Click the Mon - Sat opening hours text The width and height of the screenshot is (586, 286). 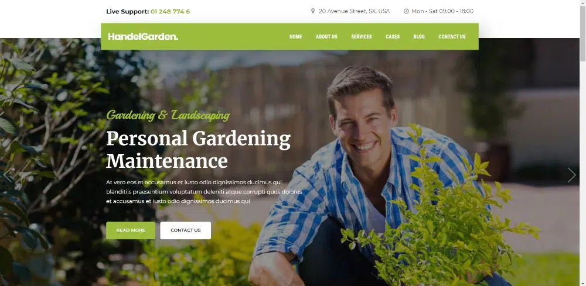click(442, 11)
